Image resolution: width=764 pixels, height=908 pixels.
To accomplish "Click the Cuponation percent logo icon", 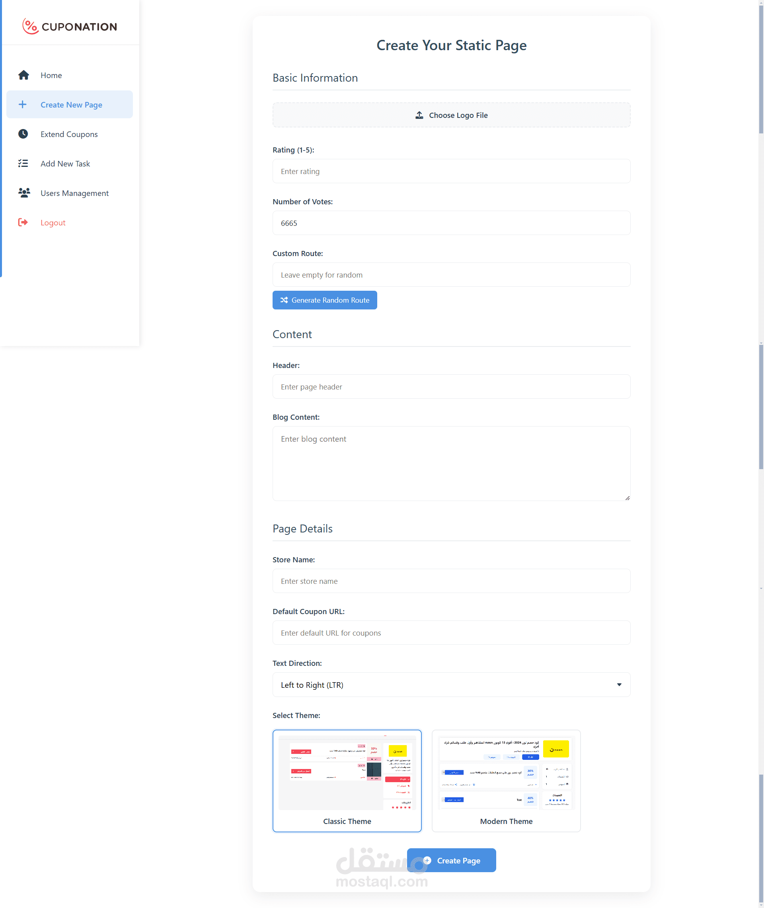I will click(x=30, y=26).
